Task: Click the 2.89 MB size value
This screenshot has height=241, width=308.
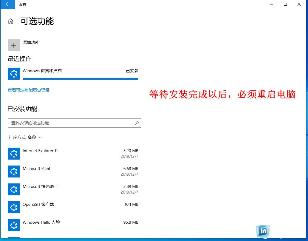Action: click(x=131, y=186)
